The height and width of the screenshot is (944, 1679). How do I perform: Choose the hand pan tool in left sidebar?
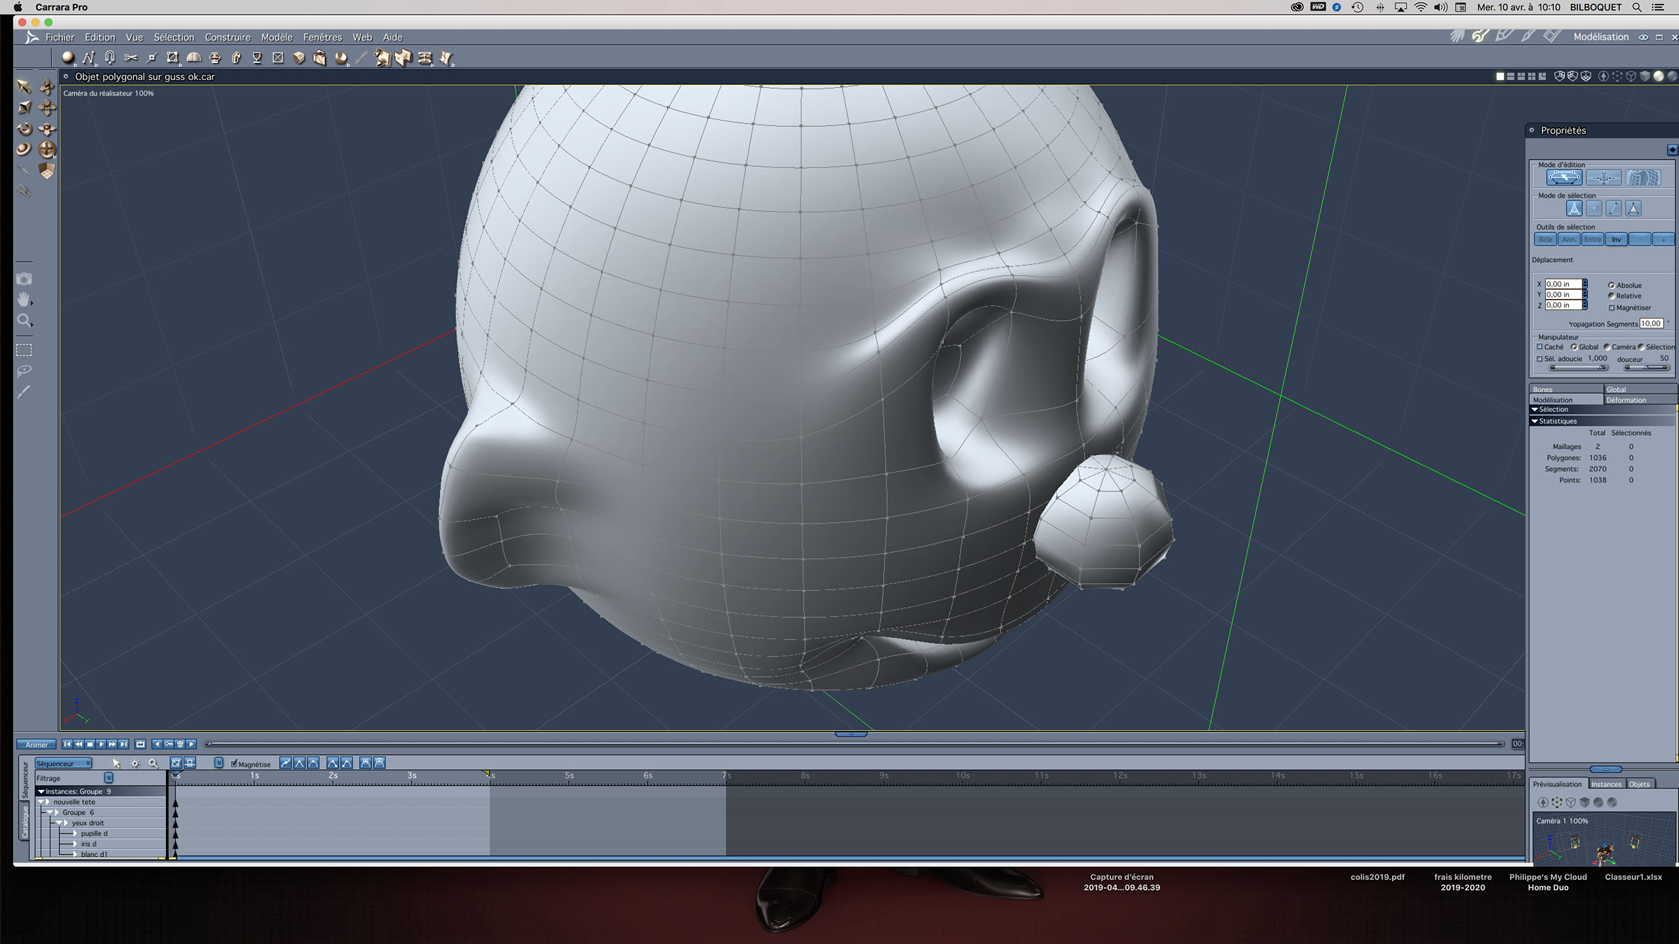click(x=24, y=300)
